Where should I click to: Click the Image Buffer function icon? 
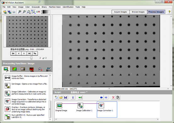[x=8, y=78]
